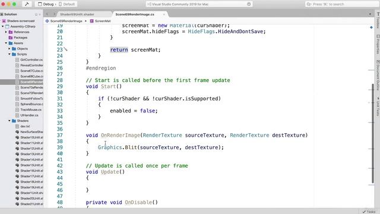The width and height of the screenshot is (380, 214).
Task: Navigate back with the left arrow
Action: click(x=47, y=14)
